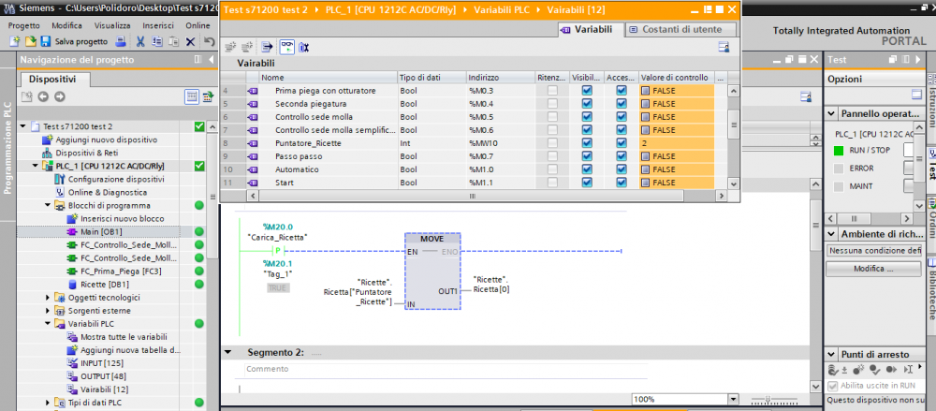Click the first Insert row icon in Variabili toolbar
936x411 pixels.
point(230,47)
